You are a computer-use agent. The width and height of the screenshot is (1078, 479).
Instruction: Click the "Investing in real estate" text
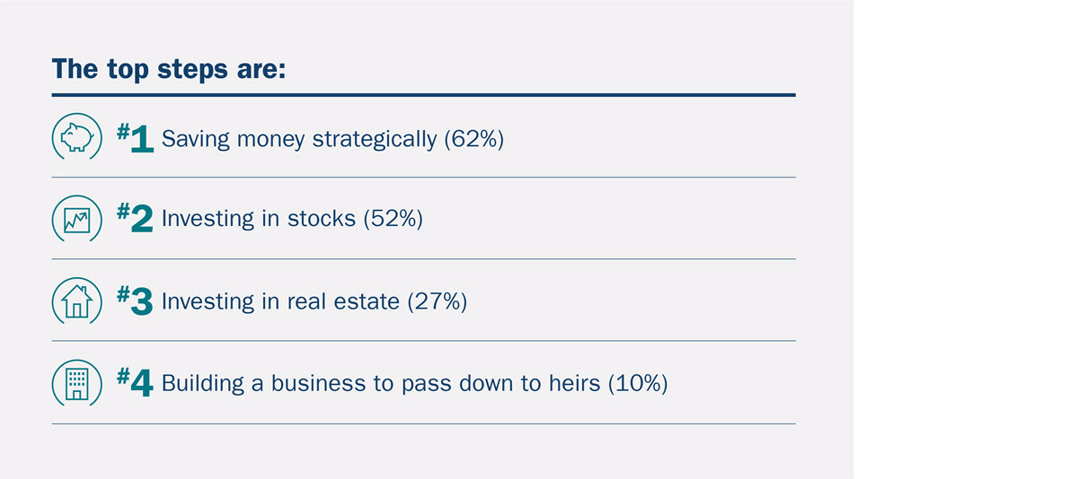coord(280,302)
